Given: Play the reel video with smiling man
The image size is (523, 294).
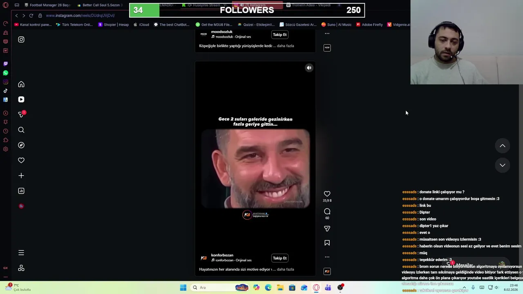Looking at the screenshot, I should (255, 169).
